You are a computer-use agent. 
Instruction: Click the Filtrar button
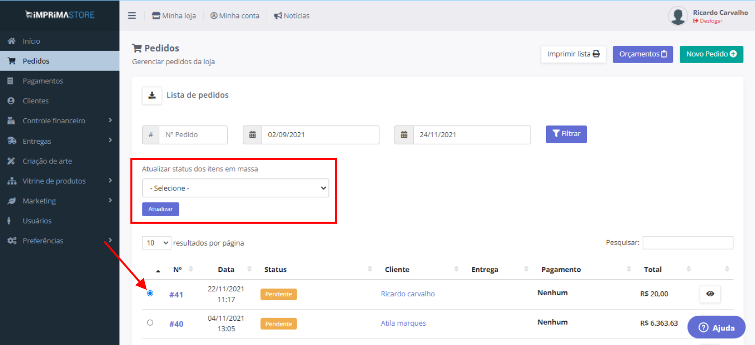tap(566, 134)
